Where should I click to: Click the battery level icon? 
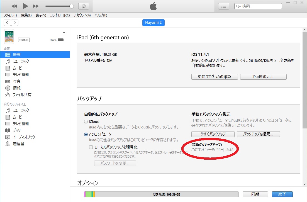pyautogui.click(x=61, y=40)
